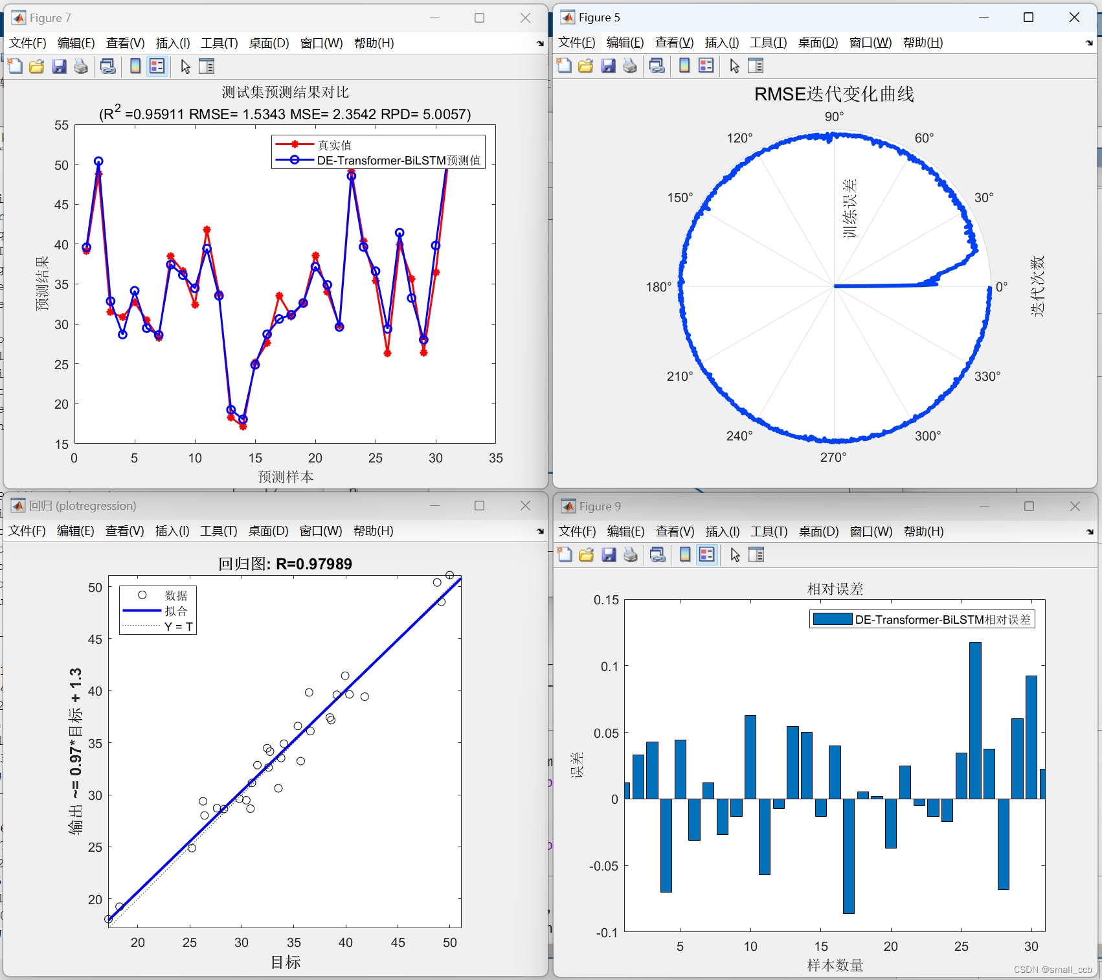Click Link Plot icon in Figure 5 toolbar
1102x980 pixels.
point(657,65)
